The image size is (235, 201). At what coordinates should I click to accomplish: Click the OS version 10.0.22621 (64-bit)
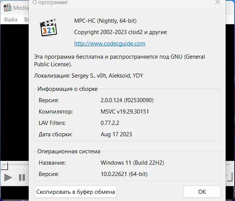click(124, 174)
